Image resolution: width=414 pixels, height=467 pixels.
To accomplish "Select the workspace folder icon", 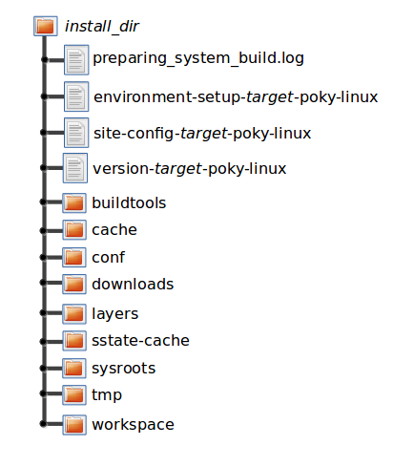I will click(74, 425).
